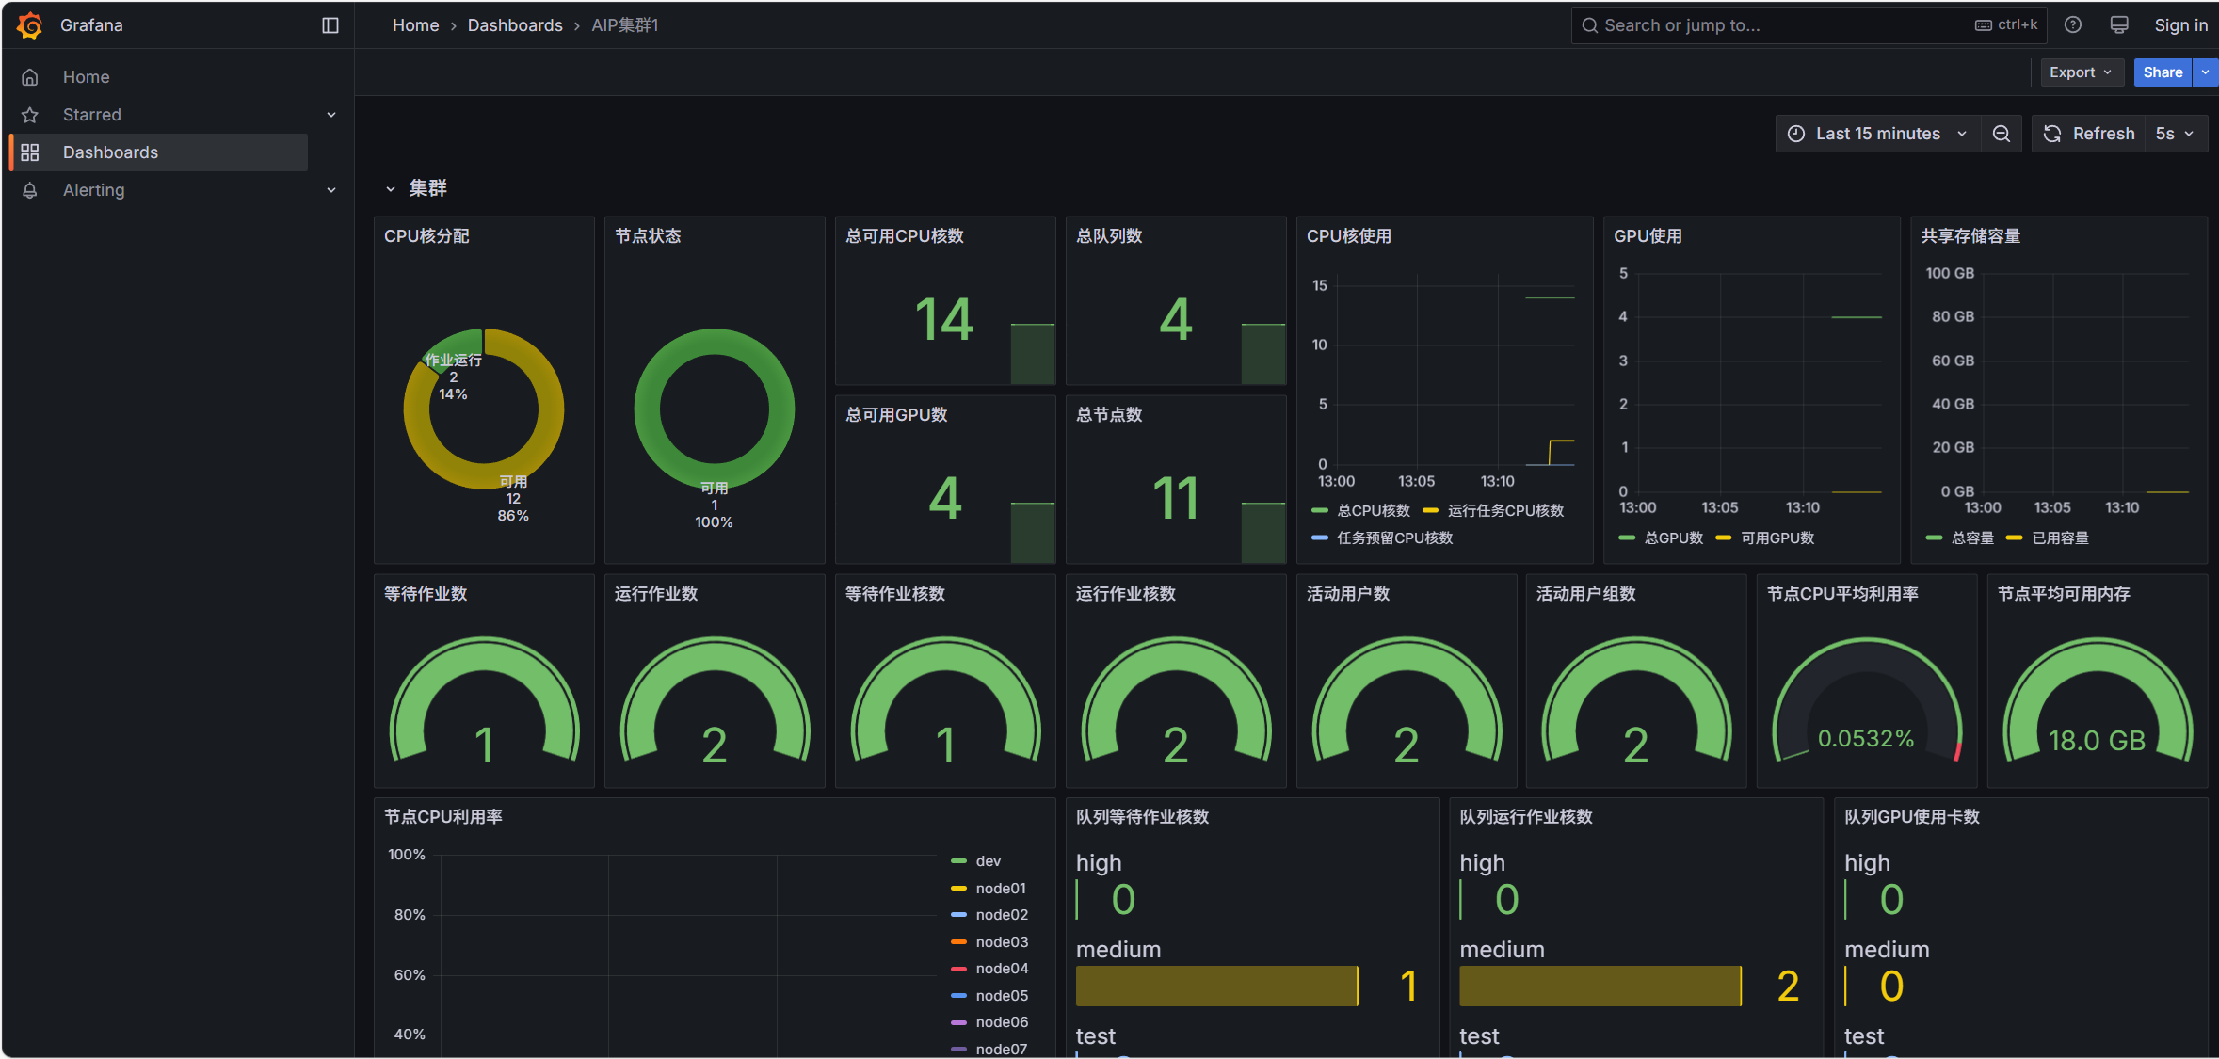Image resolution: width=2219 pixels, height=1059 pixels.
Task: Select Home in the sidebar menu
Action: coord(86,77)
